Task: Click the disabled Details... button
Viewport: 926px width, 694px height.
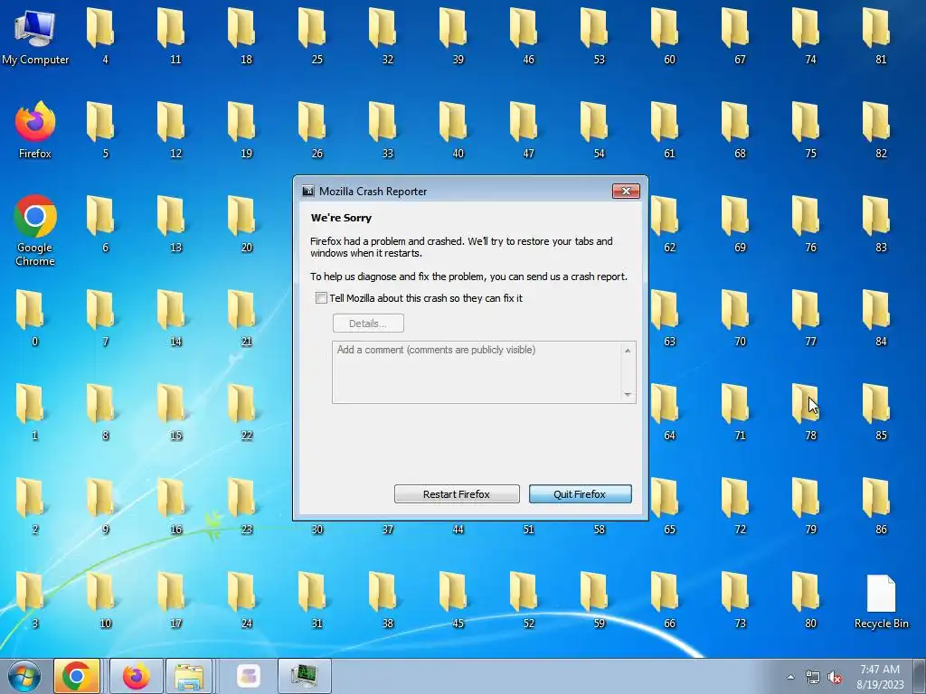Action: click(368, 324)
